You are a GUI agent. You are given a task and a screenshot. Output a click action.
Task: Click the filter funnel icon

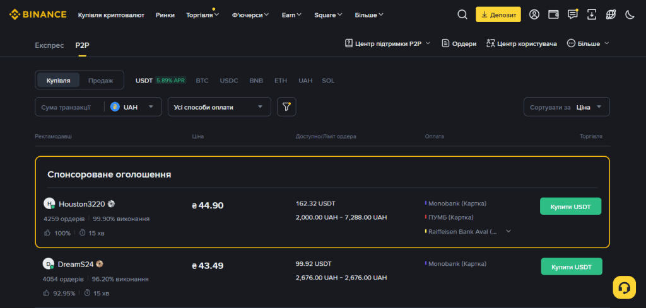(287, 107)
